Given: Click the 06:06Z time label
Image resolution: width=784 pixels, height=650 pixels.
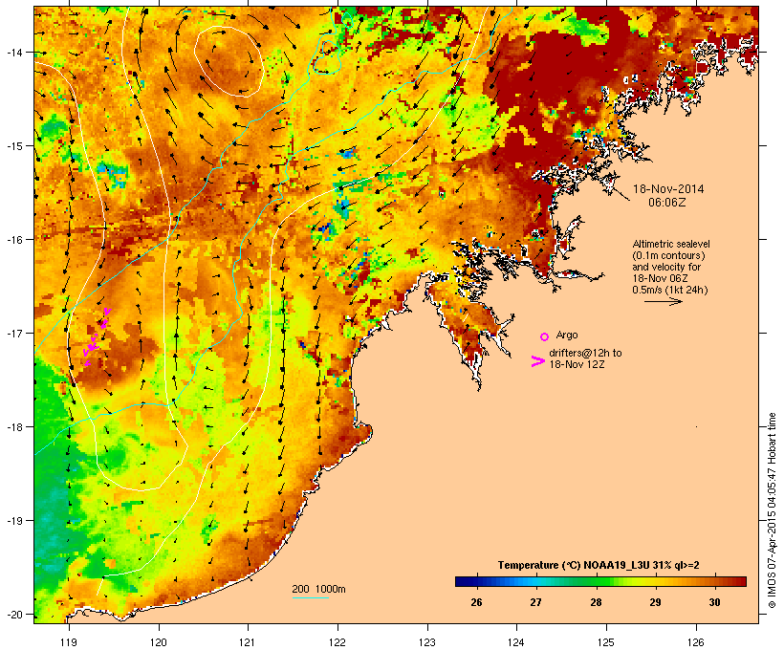Looking at the screenshot, I should (x=667, y=203).
